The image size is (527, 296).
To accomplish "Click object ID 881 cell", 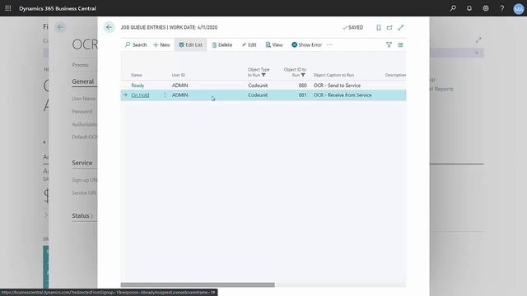I will [302, 95].
